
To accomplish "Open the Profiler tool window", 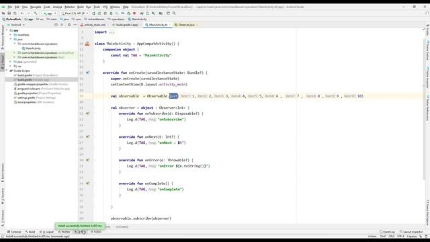I will pos(64,232).
